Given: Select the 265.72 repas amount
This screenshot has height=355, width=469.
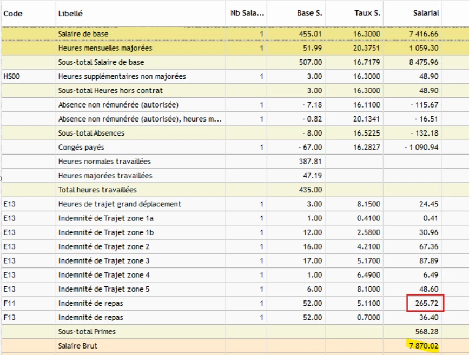Looking at the screenshot, I should [x=426, y=303].
